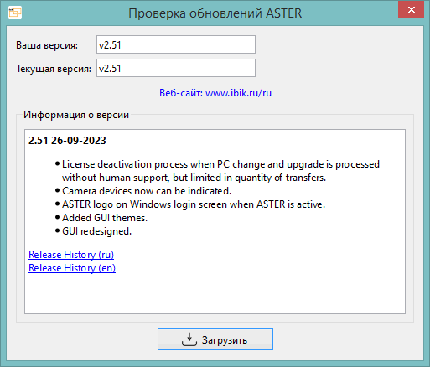Close the ASTER update check window
The height and width of the screenshot is (367, 430).
click(411, 10)
